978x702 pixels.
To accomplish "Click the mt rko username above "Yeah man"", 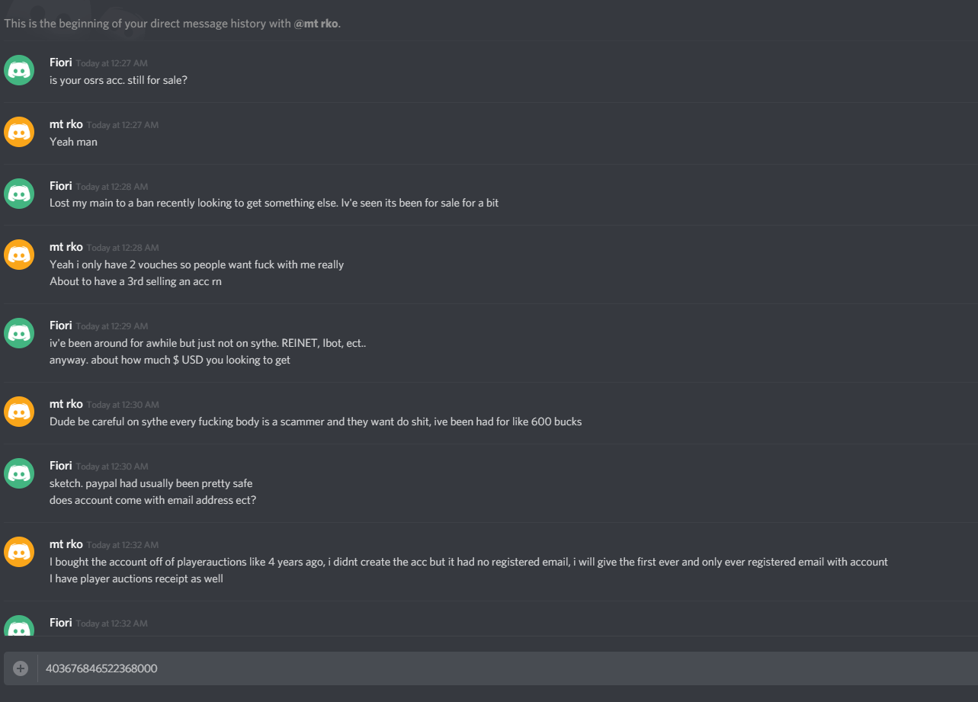I will tap(66, 124).
